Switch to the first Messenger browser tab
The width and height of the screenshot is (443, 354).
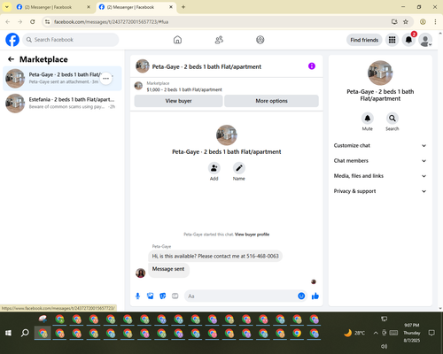pyautogui.click(x=53, y=7)
